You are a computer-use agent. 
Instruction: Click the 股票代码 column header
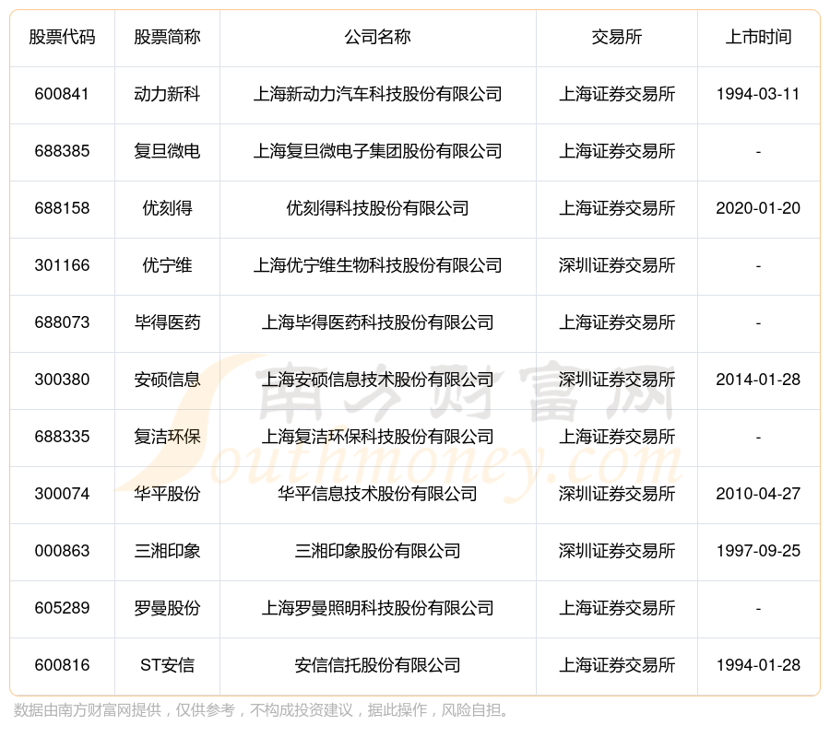pyautogui.click(x=62, y=37)
